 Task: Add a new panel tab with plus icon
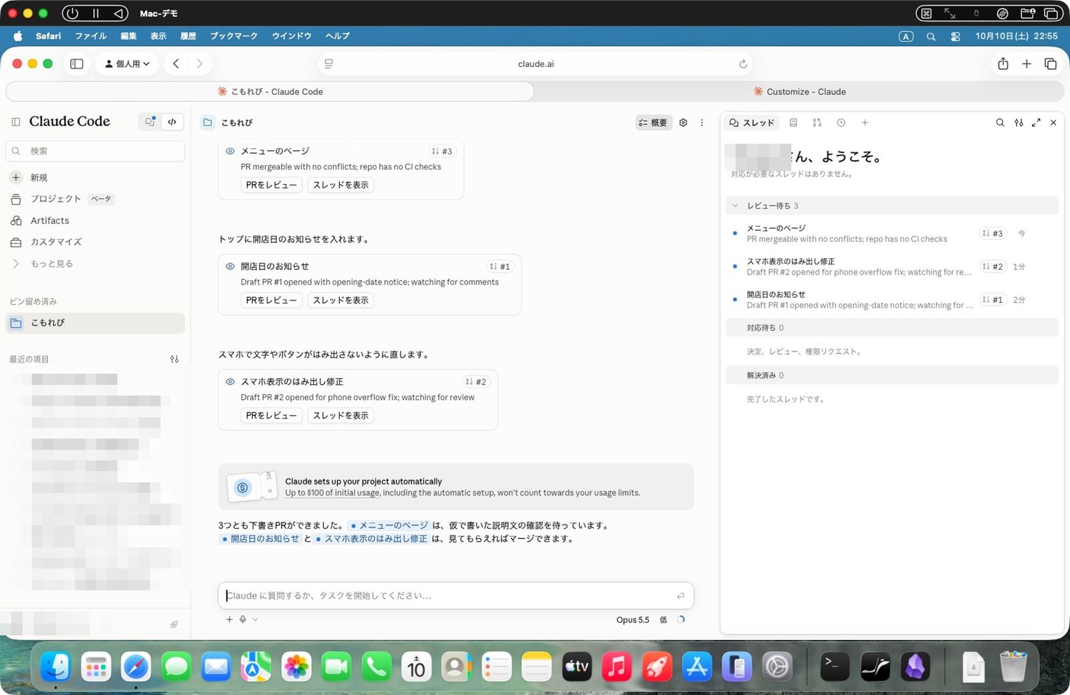click(x=865, y=122)
